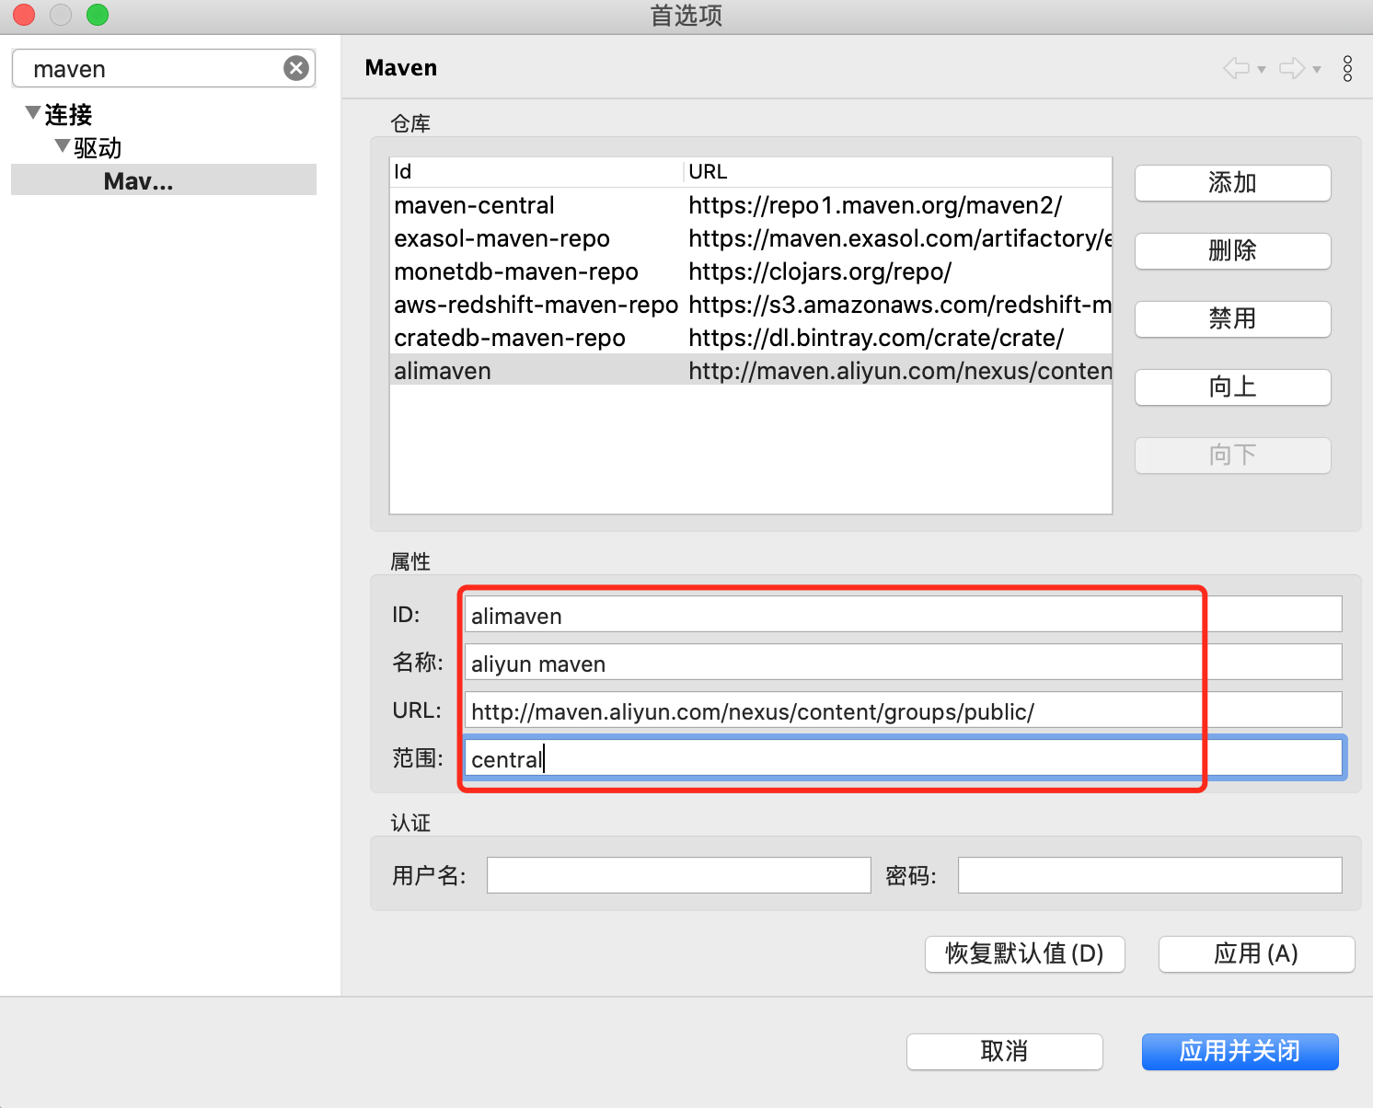Click the 禁用 repository button
The image size is (1373, 1108).
click(x=1233, y=319)
